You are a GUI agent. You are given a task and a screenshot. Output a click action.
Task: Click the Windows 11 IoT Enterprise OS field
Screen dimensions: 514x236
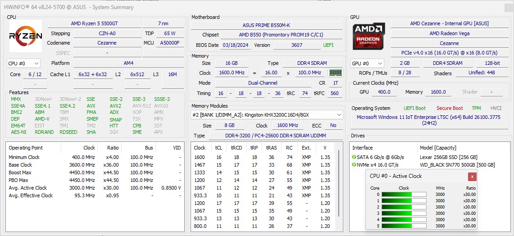(x=428, y=120)
